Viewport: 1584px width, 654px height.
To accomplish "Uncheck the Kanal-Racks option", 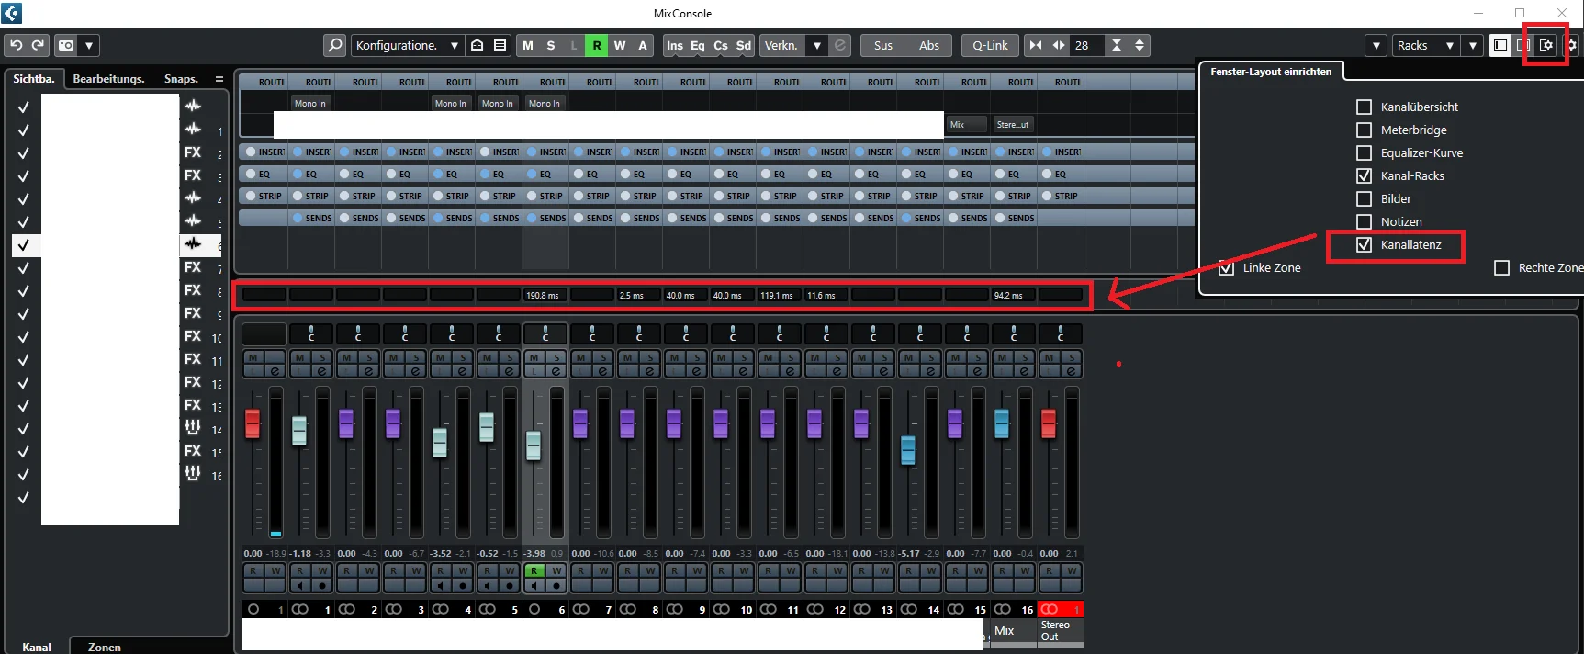I will [x=1365, y=175].
